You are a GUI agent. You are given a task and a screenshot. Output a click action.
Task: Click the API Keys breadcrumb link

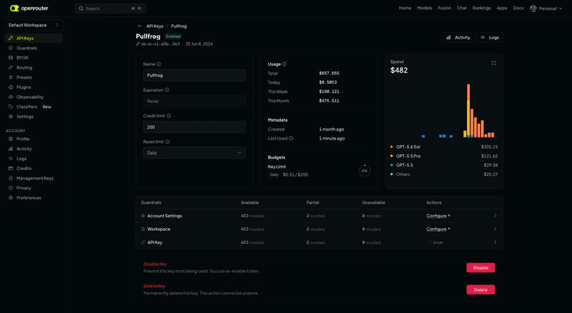[x=155, y=26]
